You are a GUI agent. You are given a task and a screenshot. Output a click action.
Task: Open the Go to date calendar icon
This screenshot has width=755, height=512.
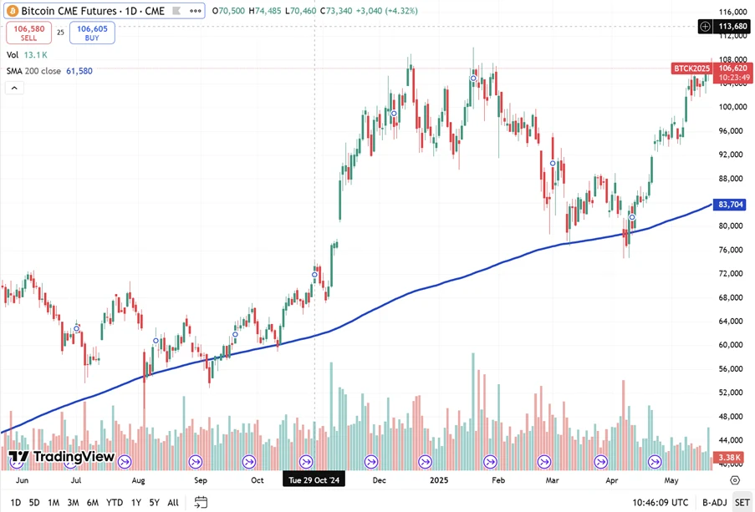201,502
